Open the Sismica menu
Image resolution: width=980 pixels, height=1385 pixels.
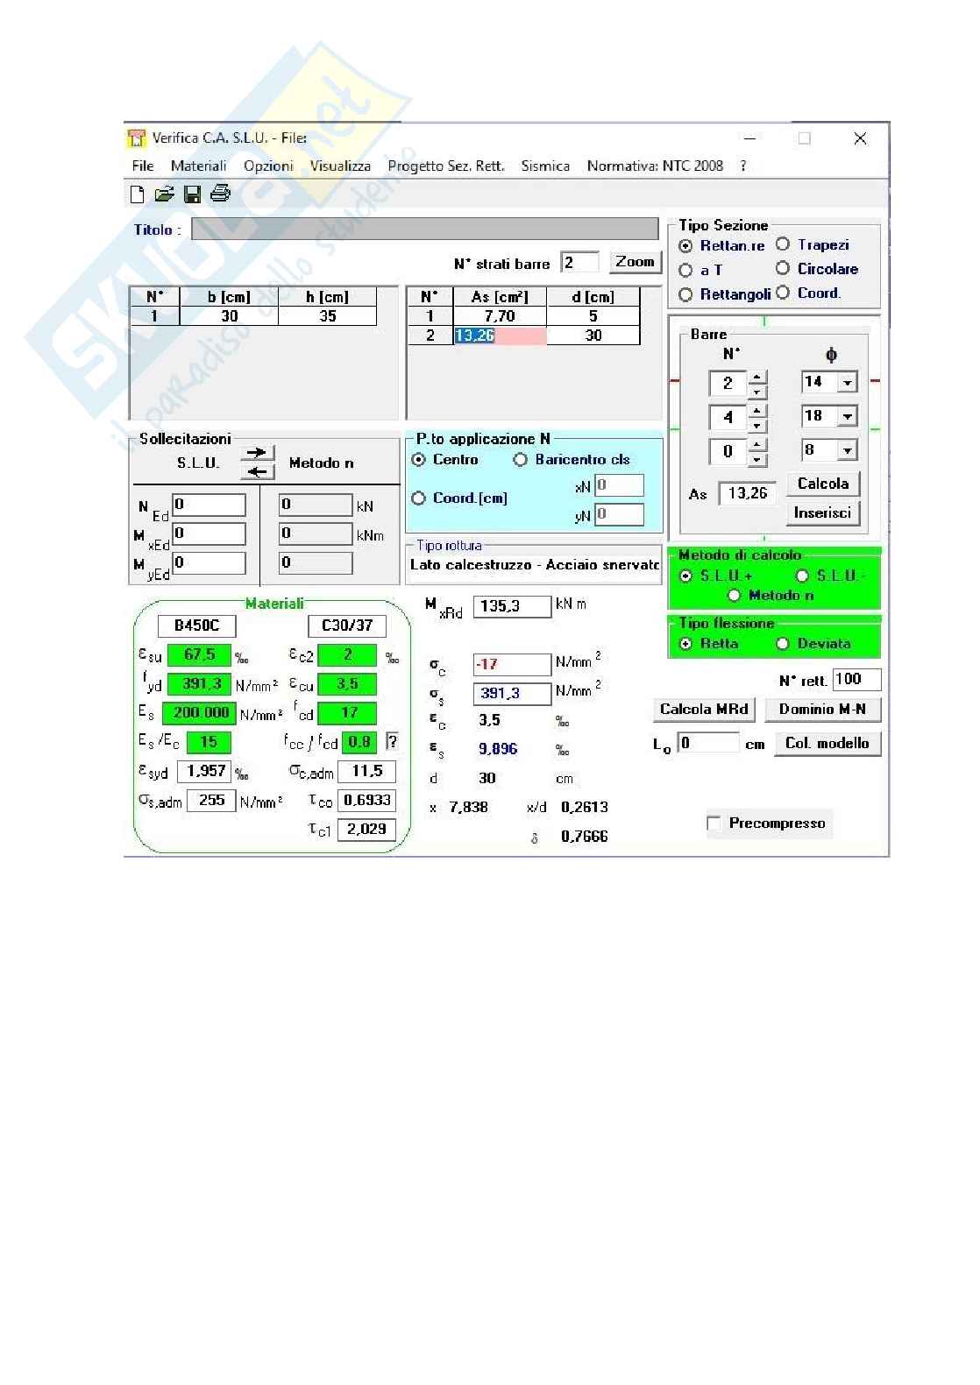(544, 166)
